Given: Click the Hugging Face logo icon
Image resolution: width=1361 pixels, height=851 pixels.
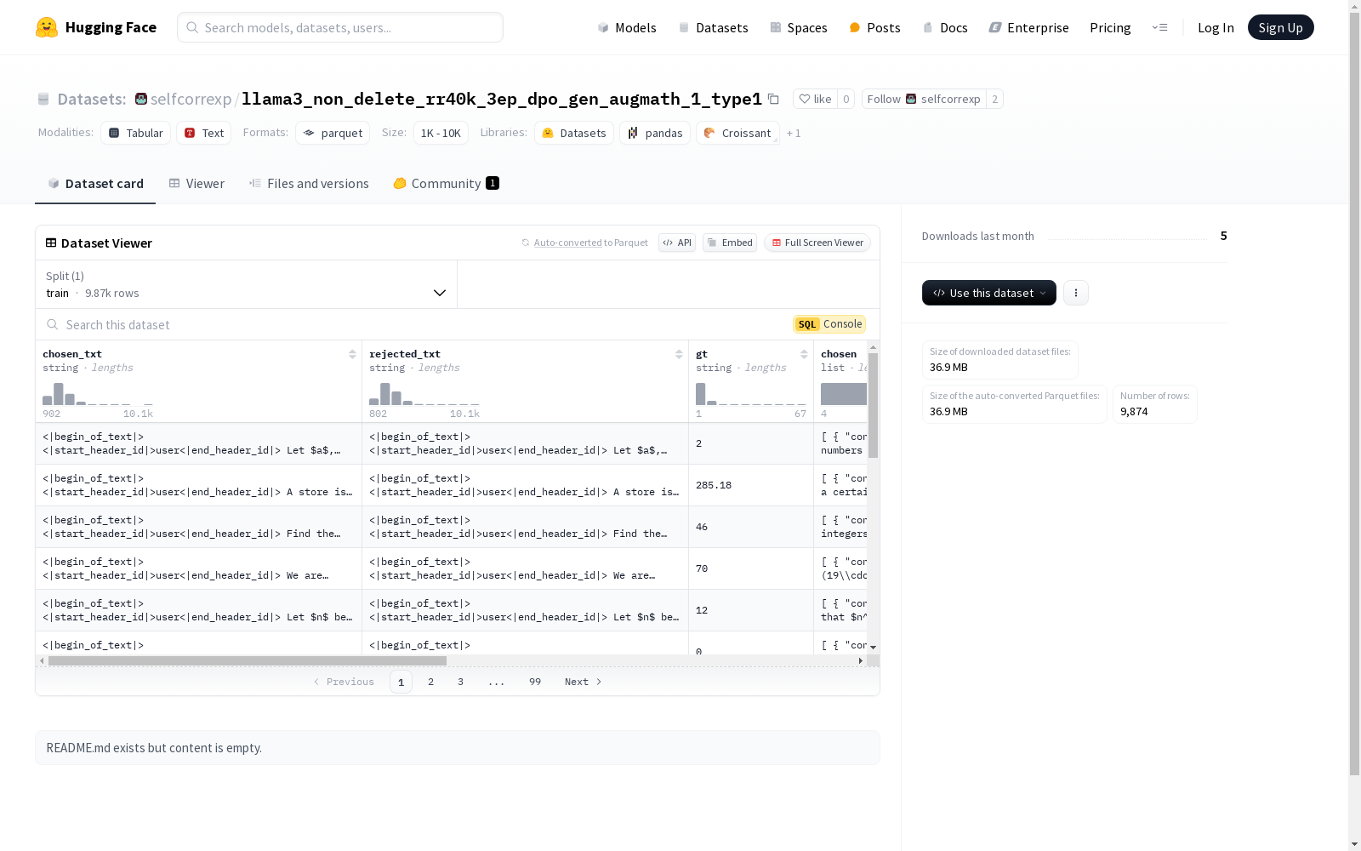Looking at the screenshot, I should point(47,27).
